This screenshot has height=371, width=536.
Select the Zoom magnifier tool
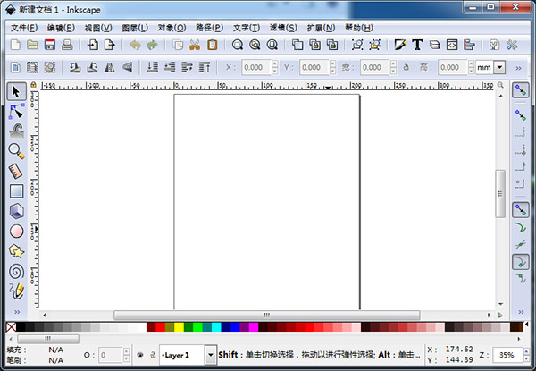(16, 151)
